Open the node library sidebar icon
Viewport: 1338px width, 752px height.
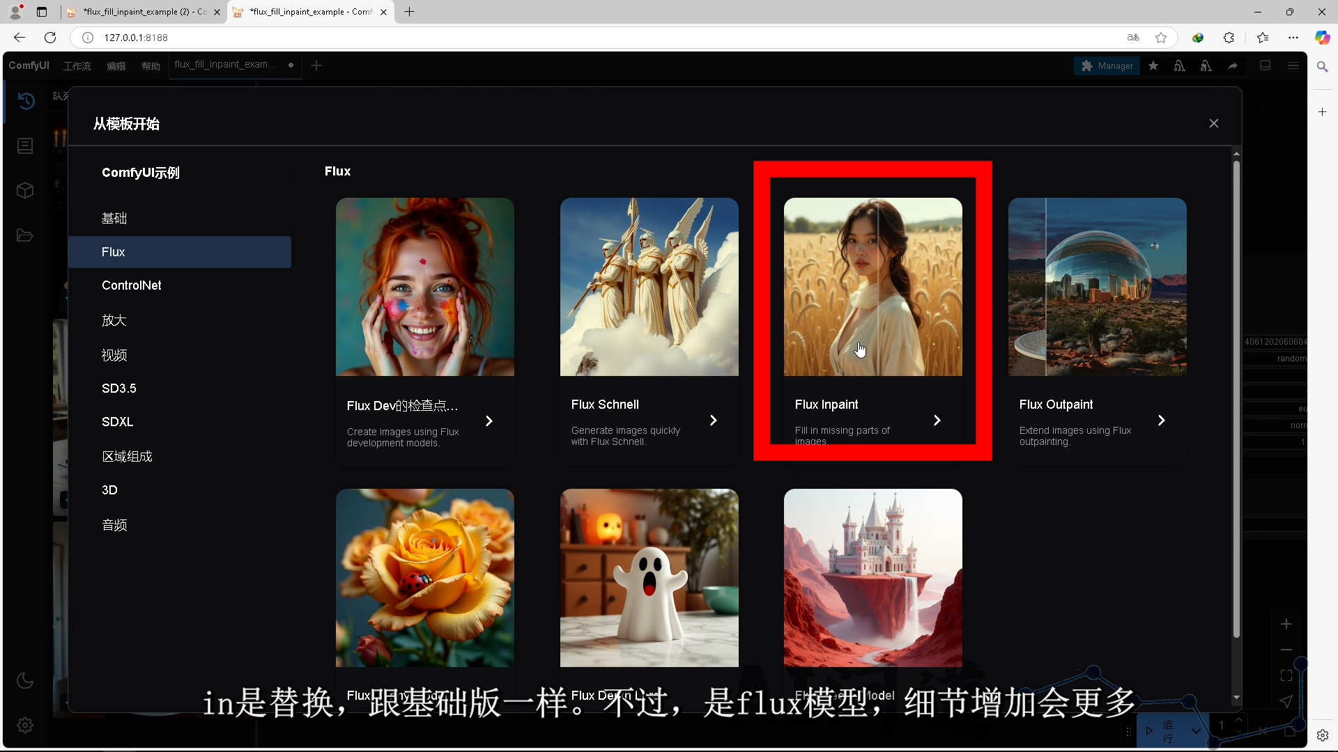coord(25,146)
